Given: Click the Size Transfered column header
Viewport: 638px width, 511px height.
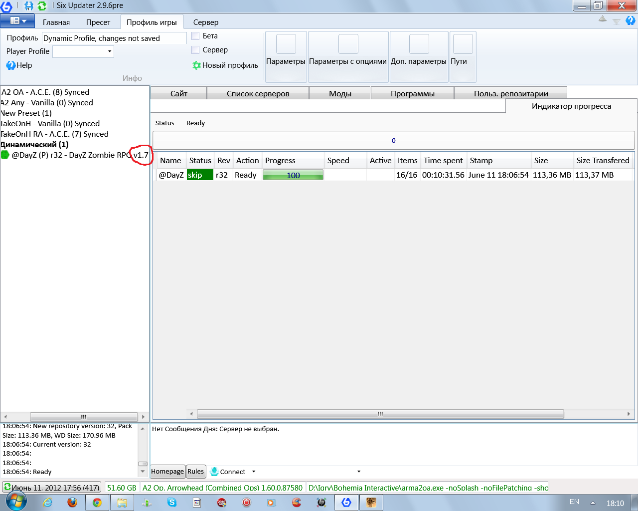Looking at the screenshot, I should [603, 161].
